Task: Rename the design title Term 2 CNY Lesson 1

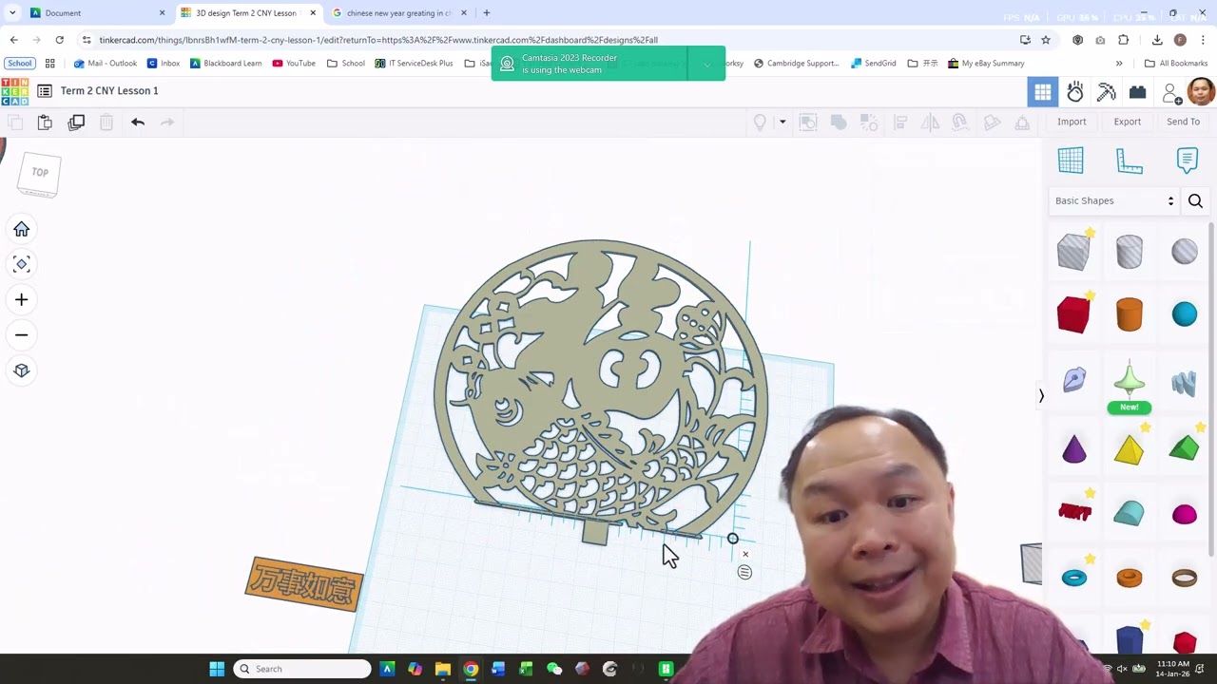Action: (x=109, y=91)
